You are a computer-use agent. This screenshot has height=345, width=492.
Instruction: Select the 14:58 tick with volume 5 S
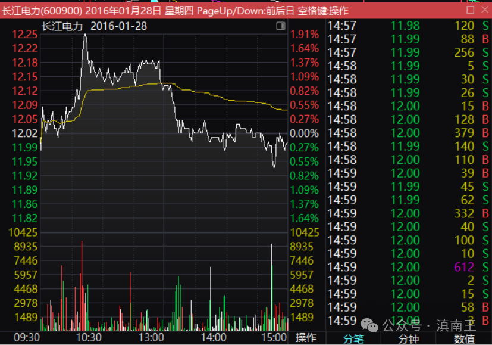click(408, 66)
